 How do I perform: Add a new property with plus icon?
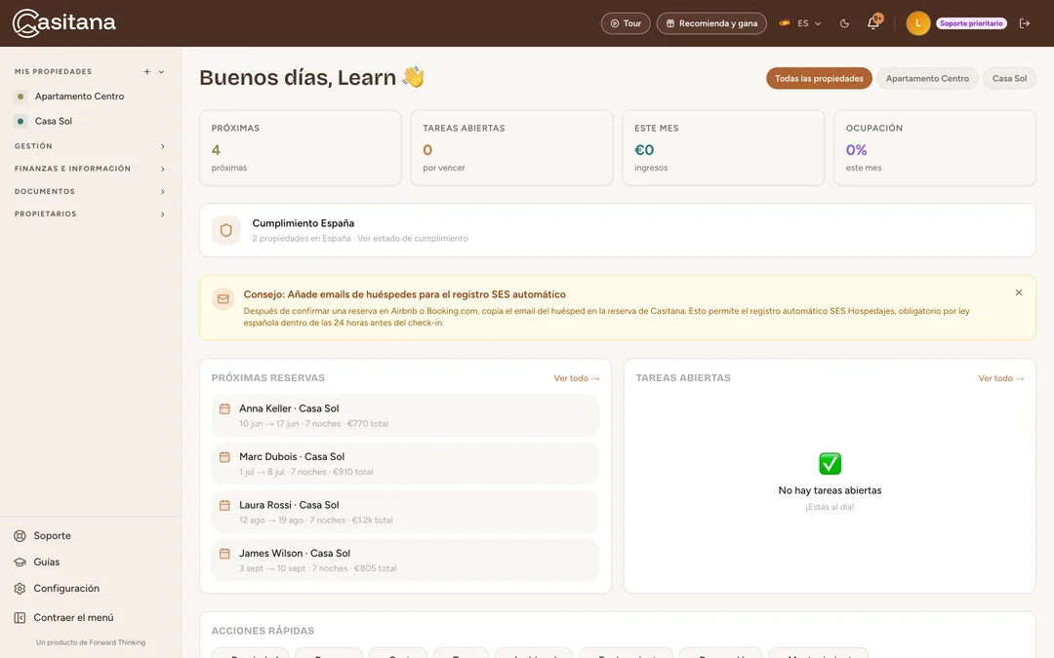(146, 72)
